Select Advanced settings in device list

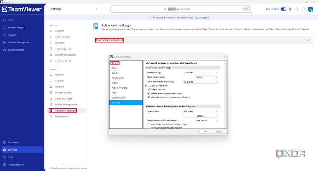point(65,111)
